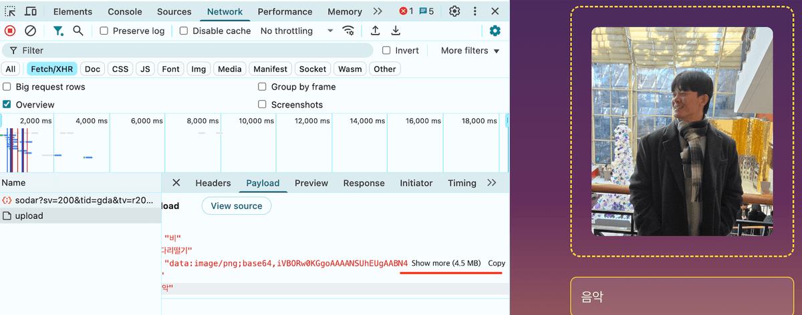Check the Disable cache option
Image resolution: width=802 pixels, height=315 pixels.
(x=184, y=31)
